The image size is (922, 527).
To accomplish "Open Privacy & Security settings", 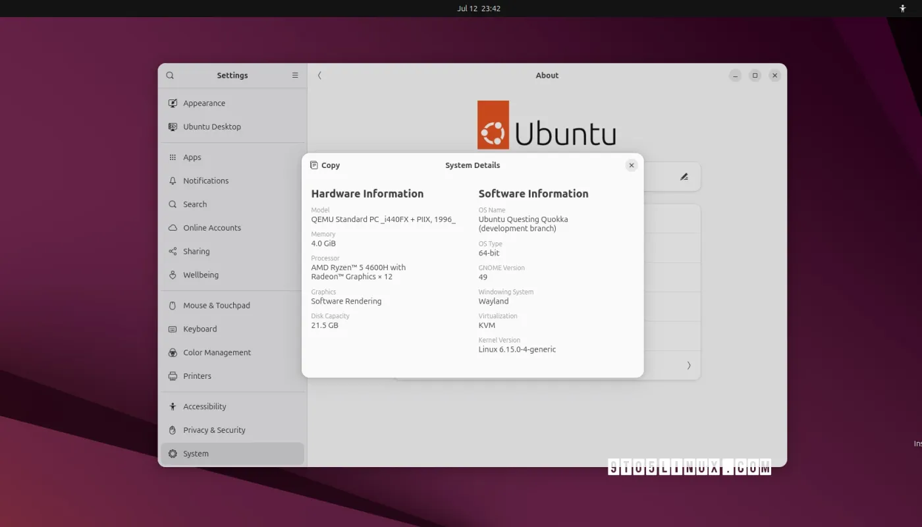I will 232,430.
